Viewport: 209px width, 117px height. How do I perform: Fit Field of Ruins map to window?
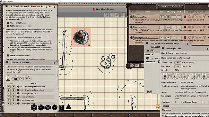pos(107,15)
